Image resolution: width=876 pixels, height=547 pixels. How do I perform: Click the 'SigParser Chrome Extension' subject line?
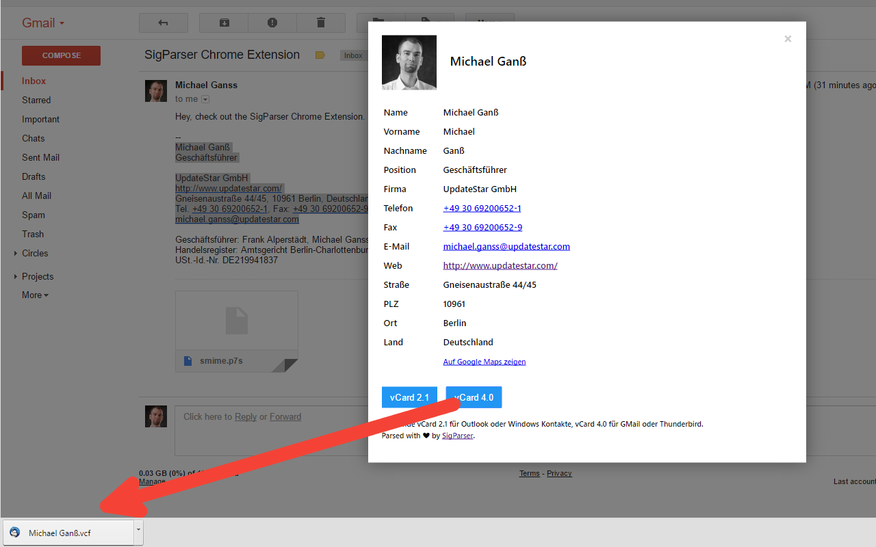point(222,55)
